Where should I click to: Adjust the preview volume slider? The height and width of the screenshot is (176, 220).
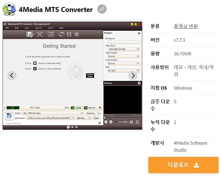coord(123,122)
